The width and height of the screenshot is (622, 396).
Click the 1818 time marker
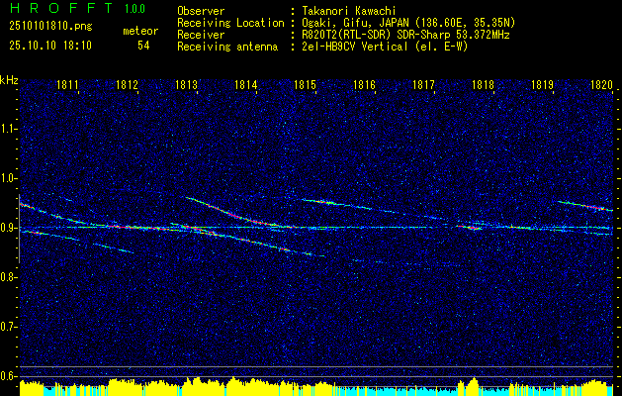click(x=483, y=85)
